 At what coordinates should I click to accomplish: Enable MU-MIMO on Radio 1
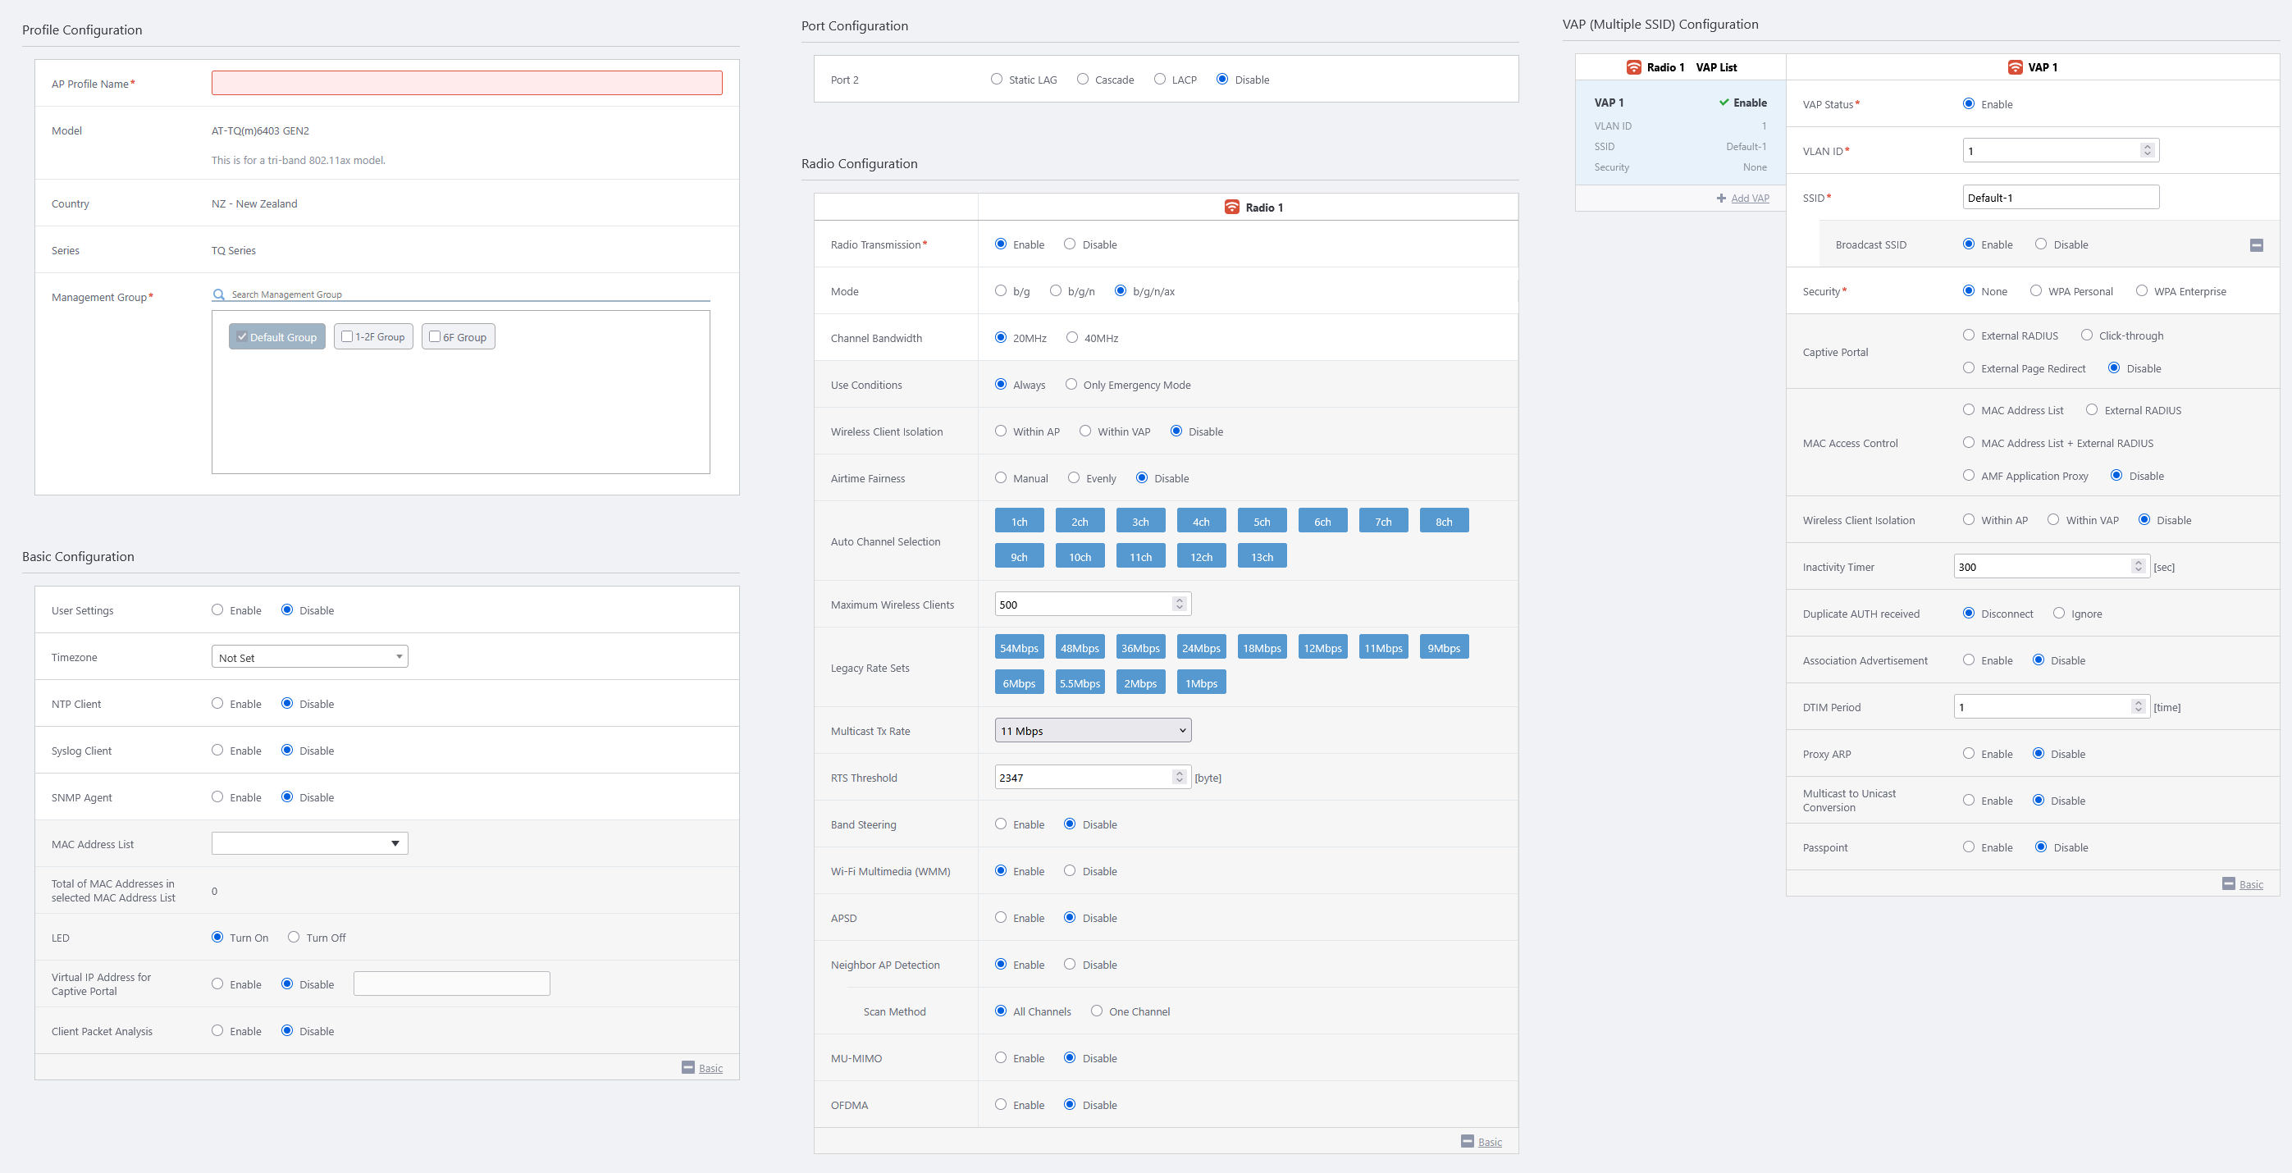(1001, 1058)
